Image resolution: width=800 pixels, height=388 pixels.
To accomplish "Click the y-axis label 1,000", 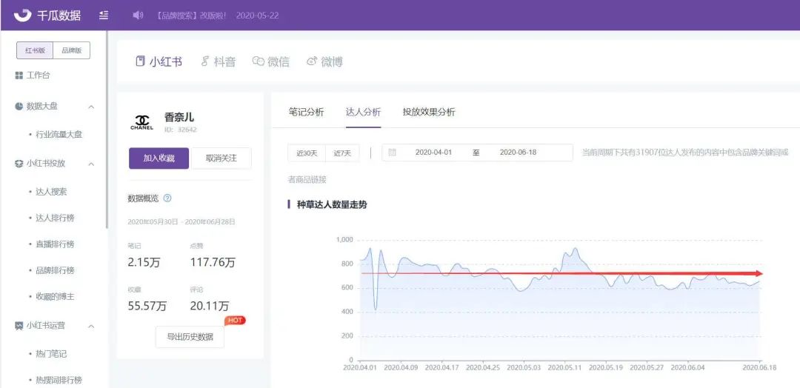I will [x=344, y=240].
